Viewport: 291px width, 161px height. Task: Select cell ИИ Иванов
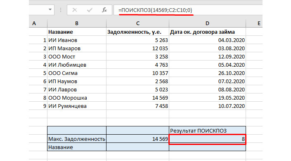pos(77,40)
